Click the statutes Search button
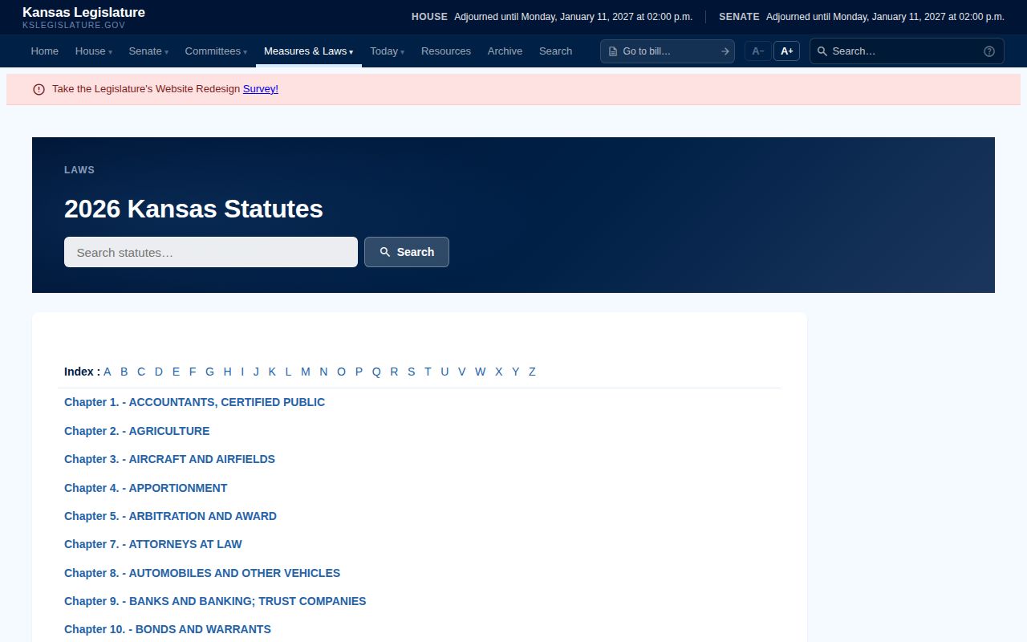The image size is (1027, 642). point(407,252)
